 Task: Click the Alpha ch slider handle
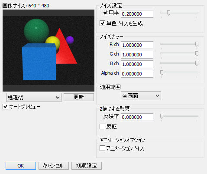tap(162, 73)
